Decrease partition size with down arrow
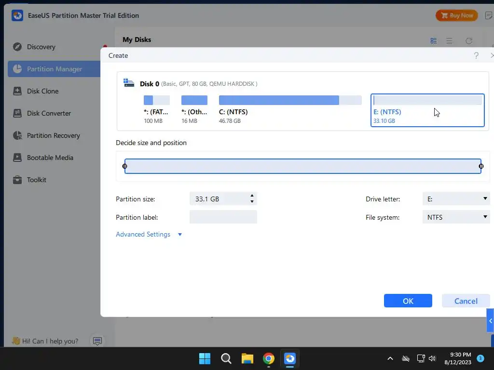 [x=252, y=202]
